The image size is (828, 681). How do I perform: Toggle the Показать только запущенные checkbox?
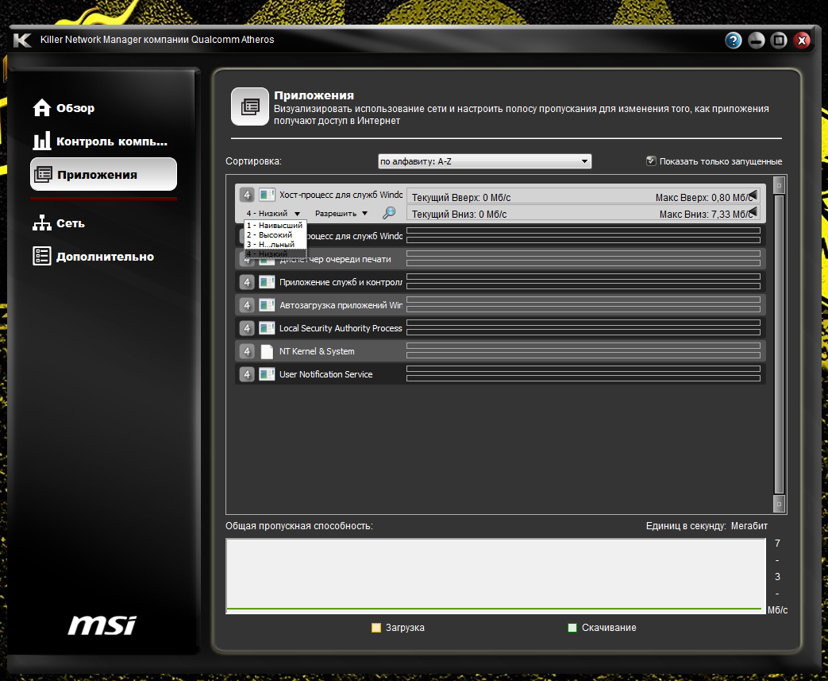[x=651, y=161]
